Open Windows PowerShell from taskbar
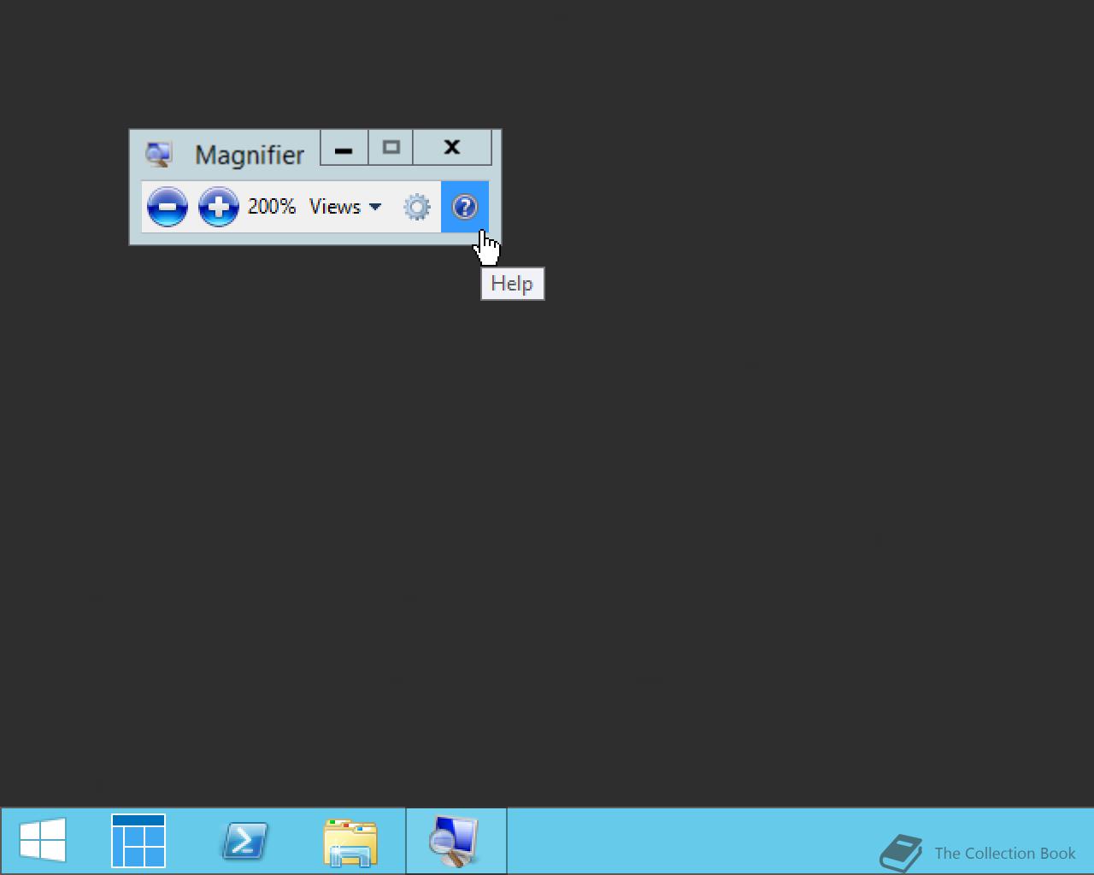1094x875 pixels. (x=244, y=841)
